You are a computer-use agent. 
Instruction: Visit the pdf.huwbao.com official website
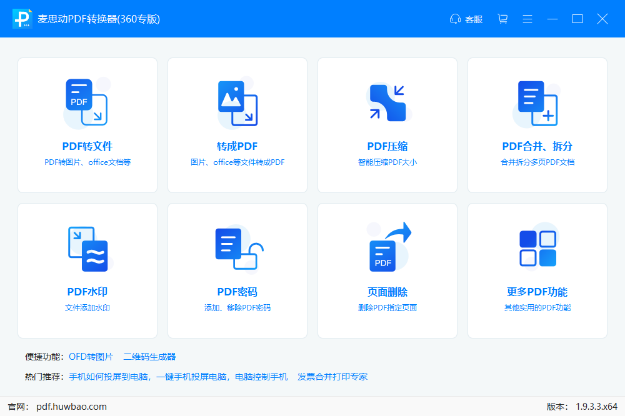71,407
